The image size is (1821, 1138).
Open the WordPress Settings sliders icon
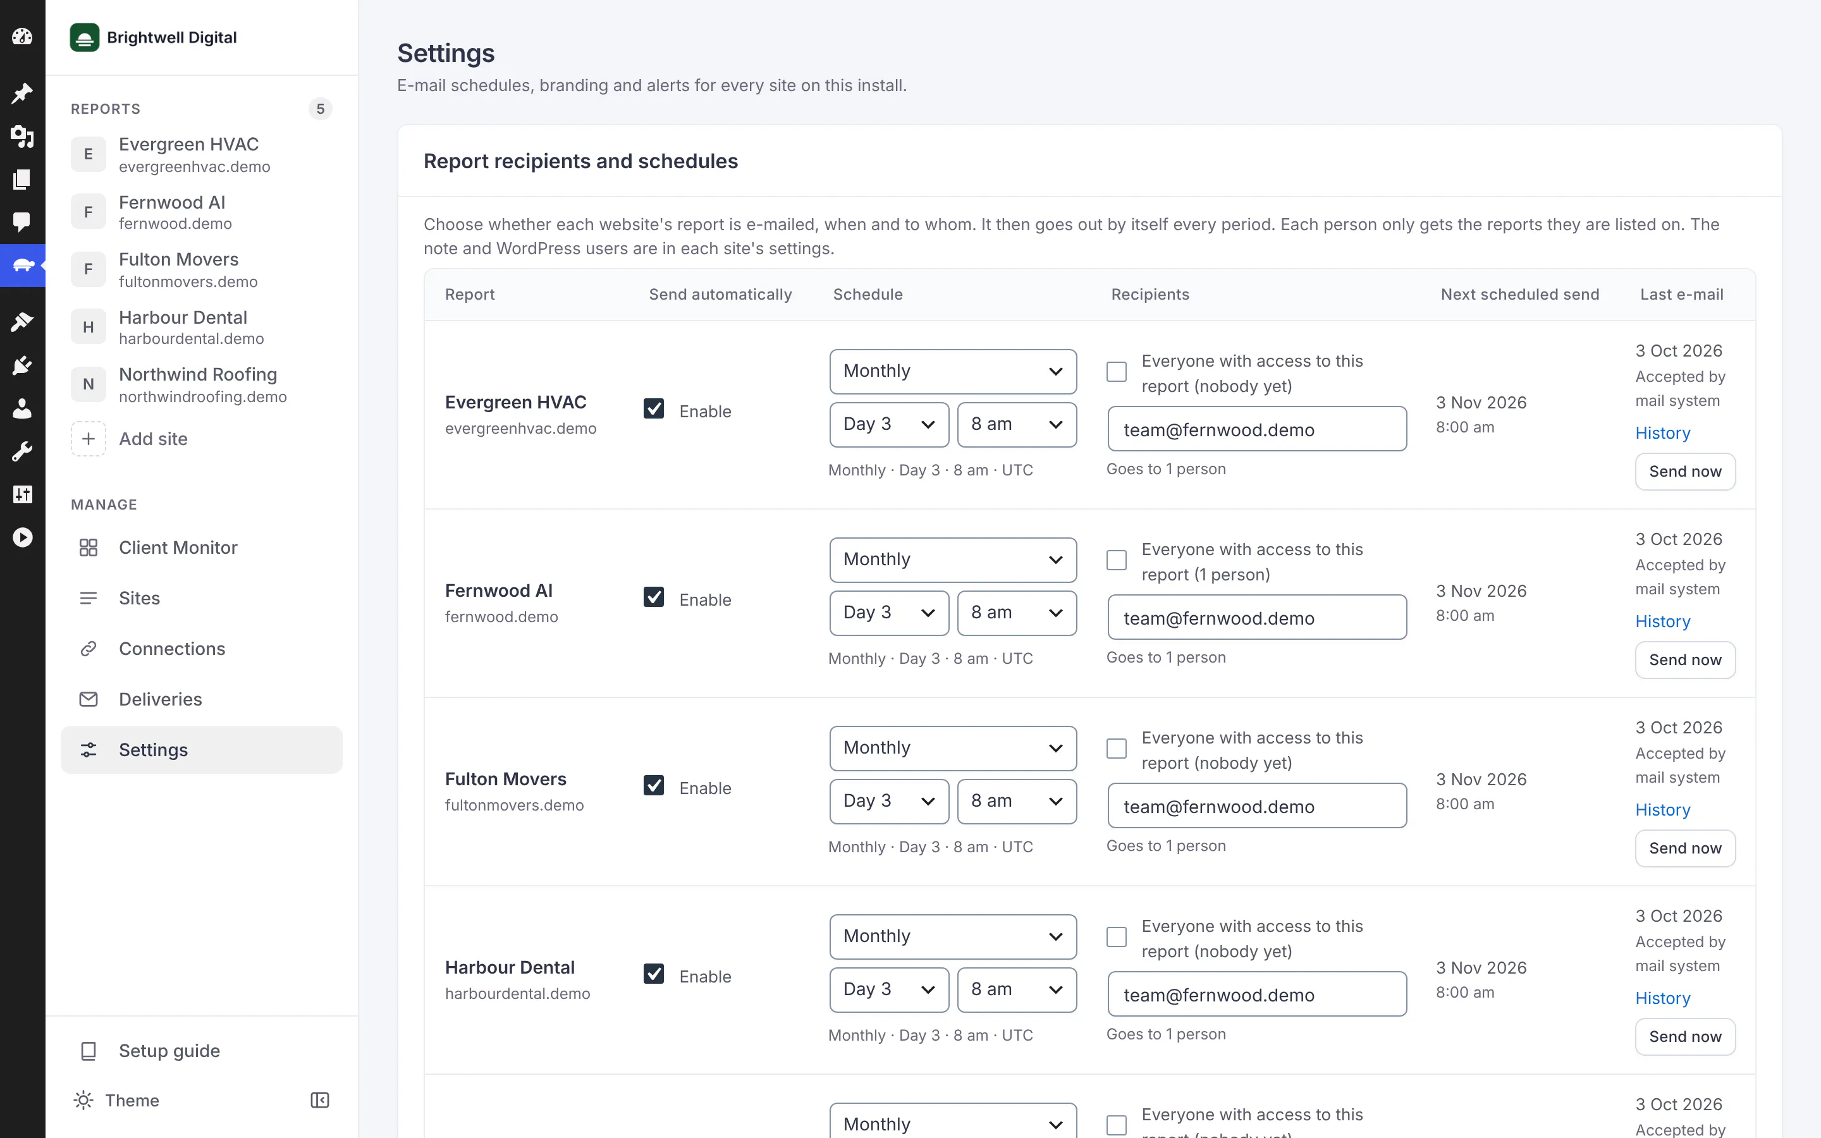tap(23, 494)
